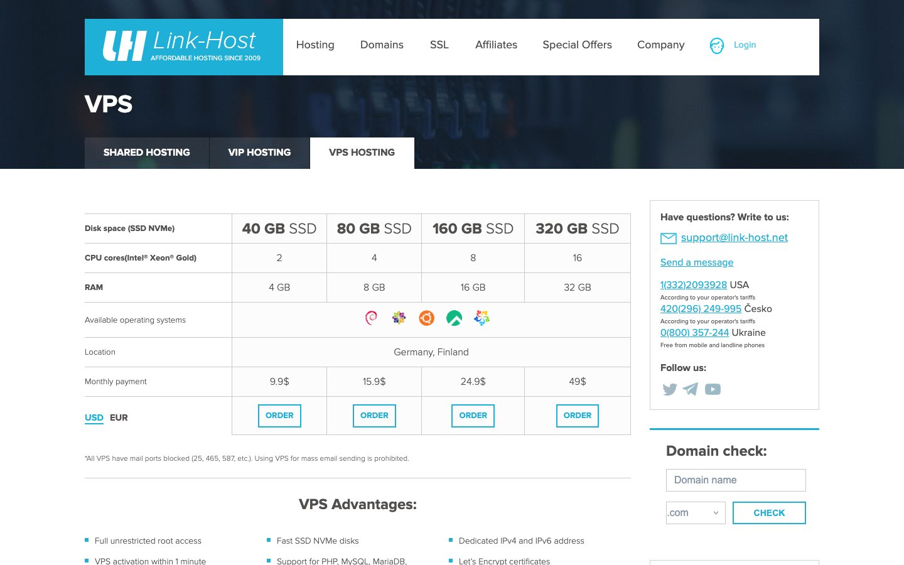Image resolution: width=904 pixels, height=565 pixels.
Task: Click the Germany, Finland location cell
Action: 431,352
